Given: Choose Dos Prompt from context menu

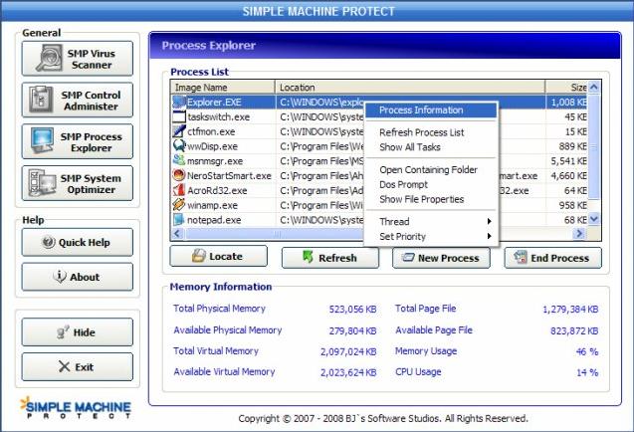Looking at the screenshot, I should (x=431, y=184).
